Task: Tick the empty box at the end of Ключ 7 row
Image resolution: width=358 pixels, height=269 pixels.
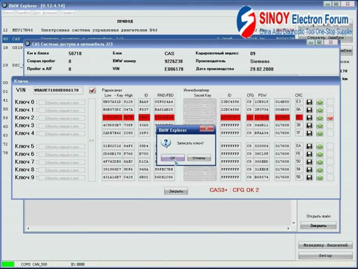Action: 330,162
